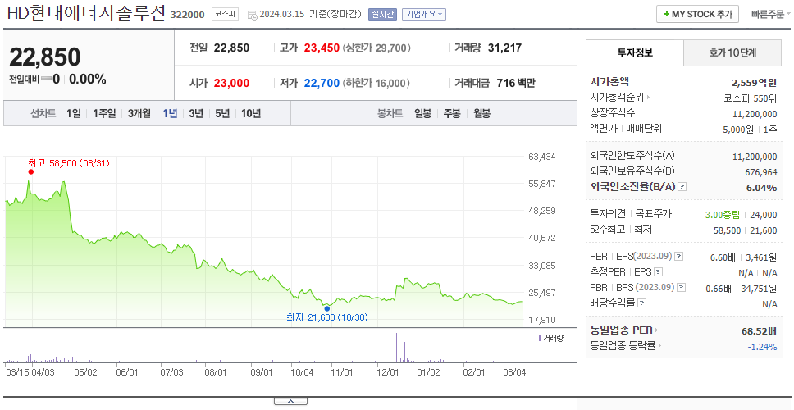794x410 pixels.
Task: Open help icon next to 외국인소진율(B/A)
Action: [x=682, y=187]
